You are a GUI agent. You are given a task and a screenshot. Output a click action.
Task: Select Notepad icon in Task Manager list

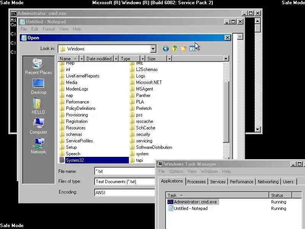coord(170,208)
